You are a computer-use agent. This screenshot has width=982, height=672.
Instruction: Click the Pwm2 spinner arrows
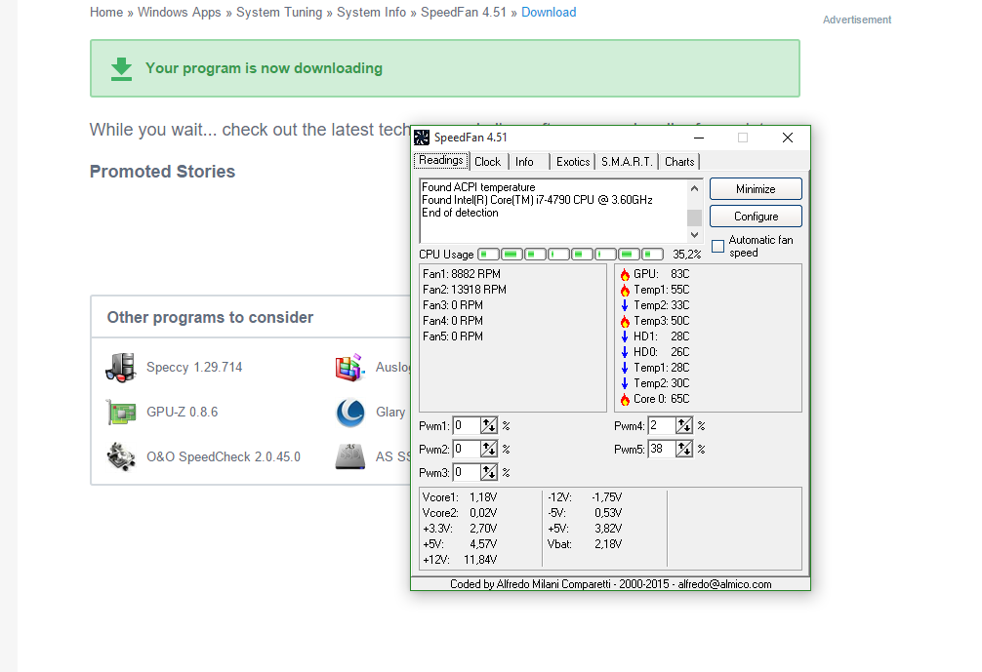coord(488,450)
